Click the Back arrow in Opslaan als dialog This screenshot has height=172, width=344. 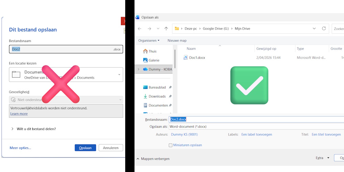(139, 29)
